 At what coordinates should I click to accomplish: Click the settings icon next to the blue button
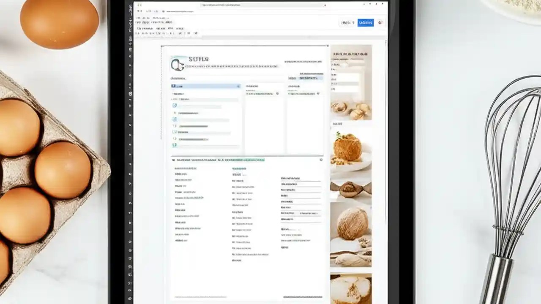click(379, 22)
